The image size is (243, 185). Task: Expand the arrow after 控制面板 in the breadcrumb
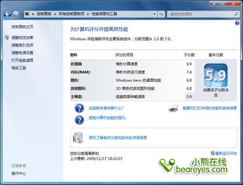55,14
